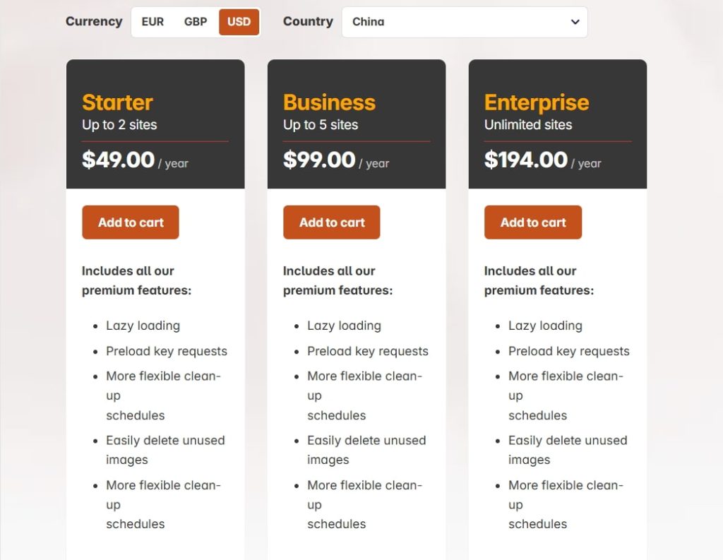The height and width of the screenshot is (560, 723).
Task: Add the Business plan to cart
Action: coord(332,222)
